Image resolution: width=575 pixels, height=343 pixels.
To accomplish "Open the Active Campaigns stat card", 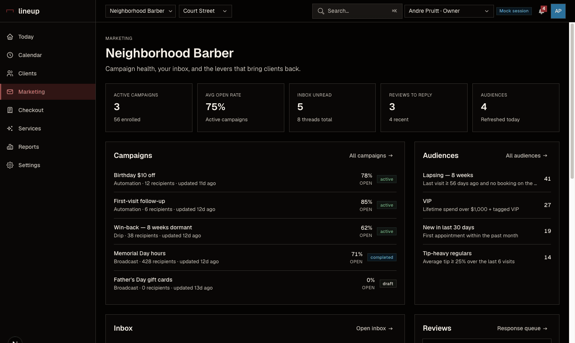I will 149,108.
